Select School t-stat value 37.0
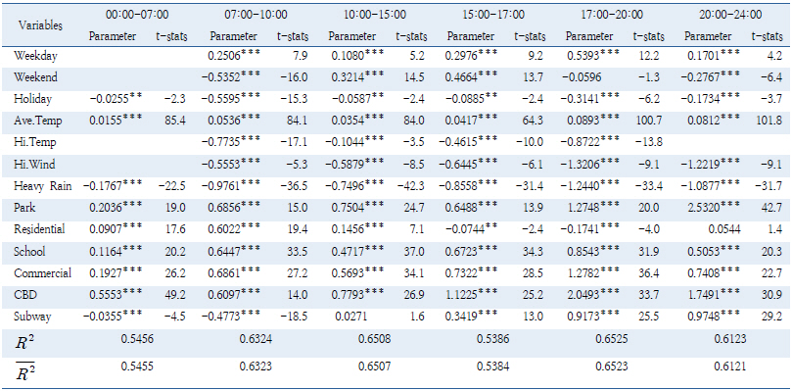Image resolution: width=793 pixels, height=391 pixels. pyautogui.click(x=414, y=251)
